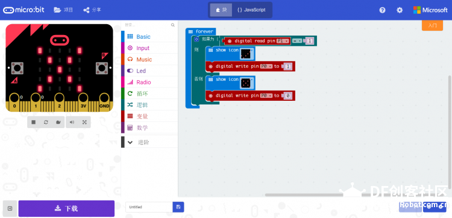Open the settings gear menu
The width and height of the screenshot is (452, 218).
(x=399, y=10)
